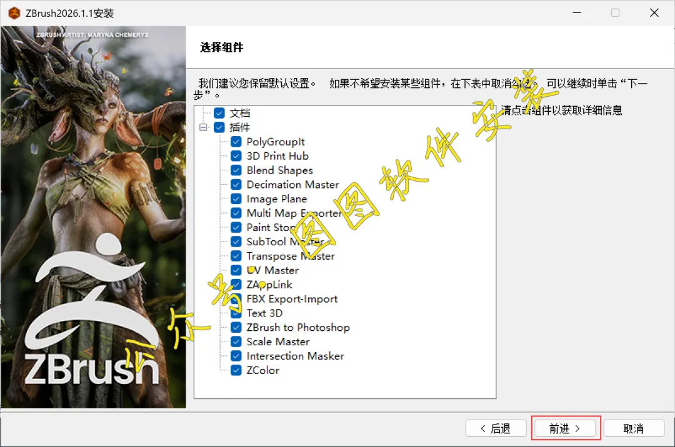Uncheck the UV Master checkbox

click(236, 270)
